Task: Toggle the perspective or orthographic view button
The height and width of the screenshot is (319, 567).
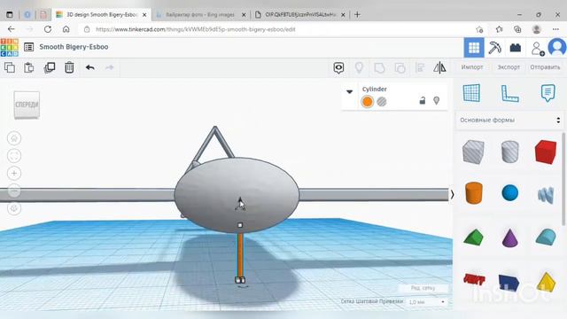Action: [14, 208]
